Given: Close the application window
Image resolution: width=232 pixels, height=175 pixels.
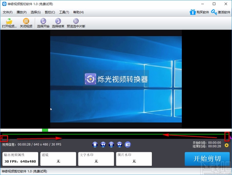Looking at the screenshot, I should pyautogui.click(x=226, y=4).
